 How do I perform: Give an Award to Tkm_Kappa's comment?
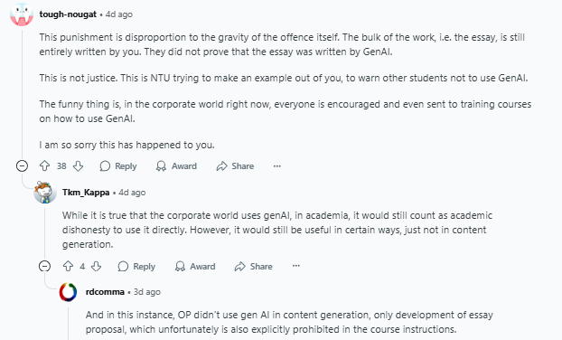tap(195, 266)
